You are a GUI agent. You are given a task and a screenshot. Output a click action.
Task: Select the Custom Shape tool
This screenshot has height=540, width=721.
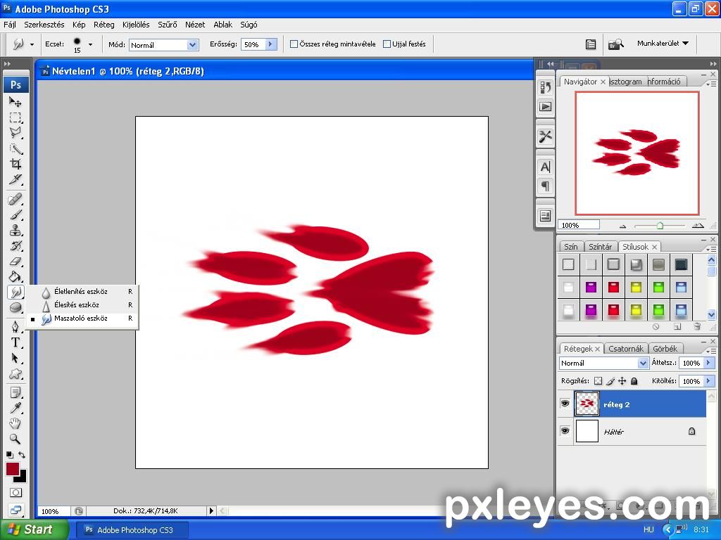coord(15,373)
